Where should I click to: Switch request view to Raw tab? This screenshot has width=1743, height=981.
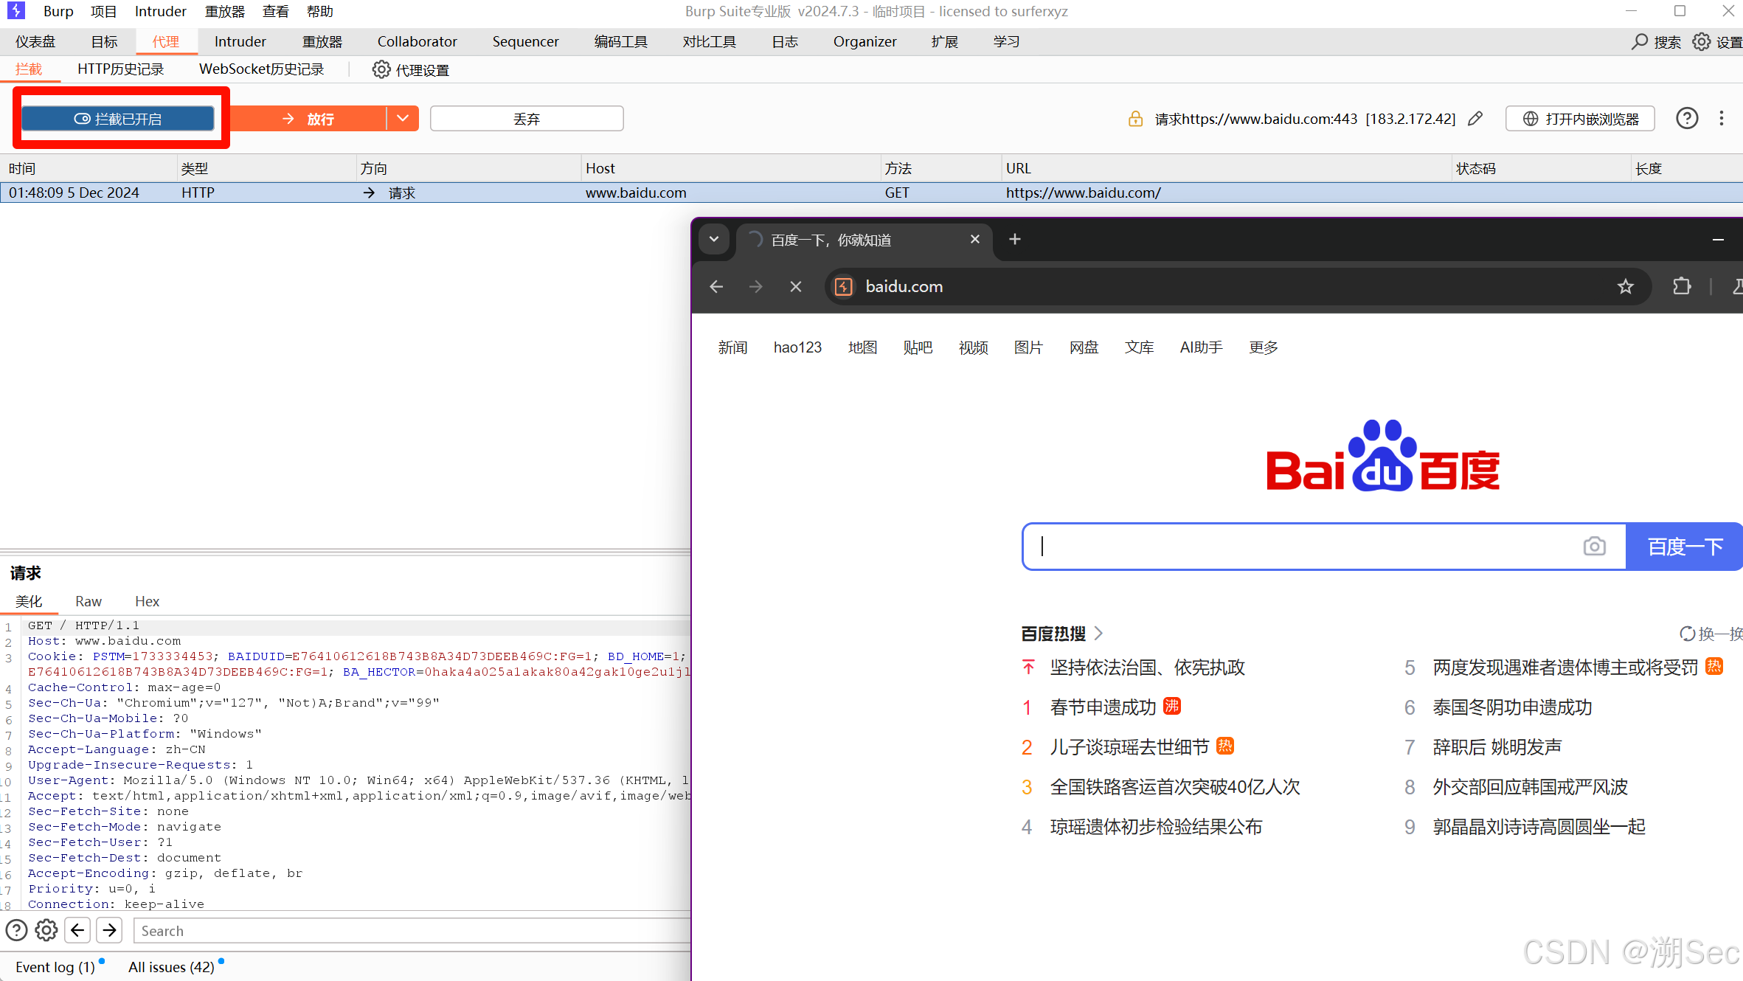[89, 601]
